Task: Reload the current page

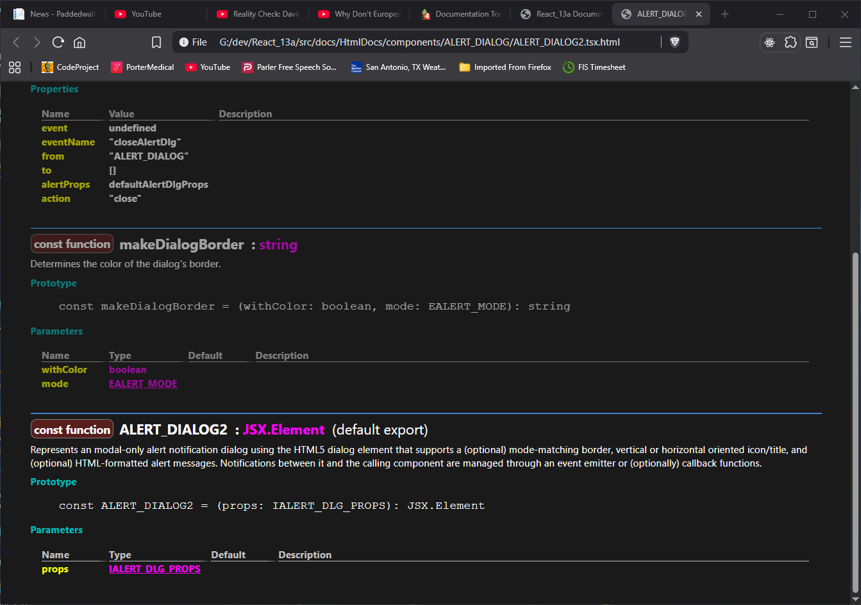Action: coord(58,42)
